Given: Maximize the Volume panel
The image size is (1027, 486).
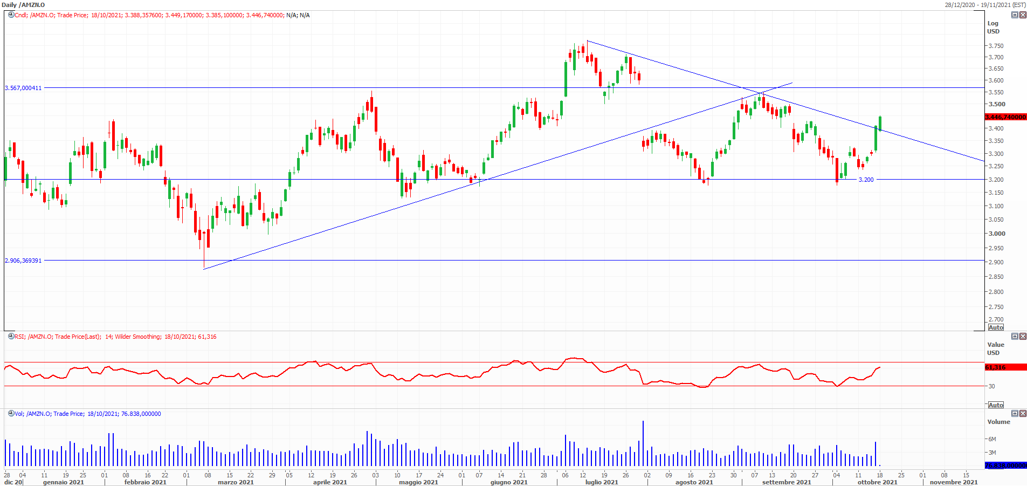Looking at the screenshot, I should tap(1014, 413).
